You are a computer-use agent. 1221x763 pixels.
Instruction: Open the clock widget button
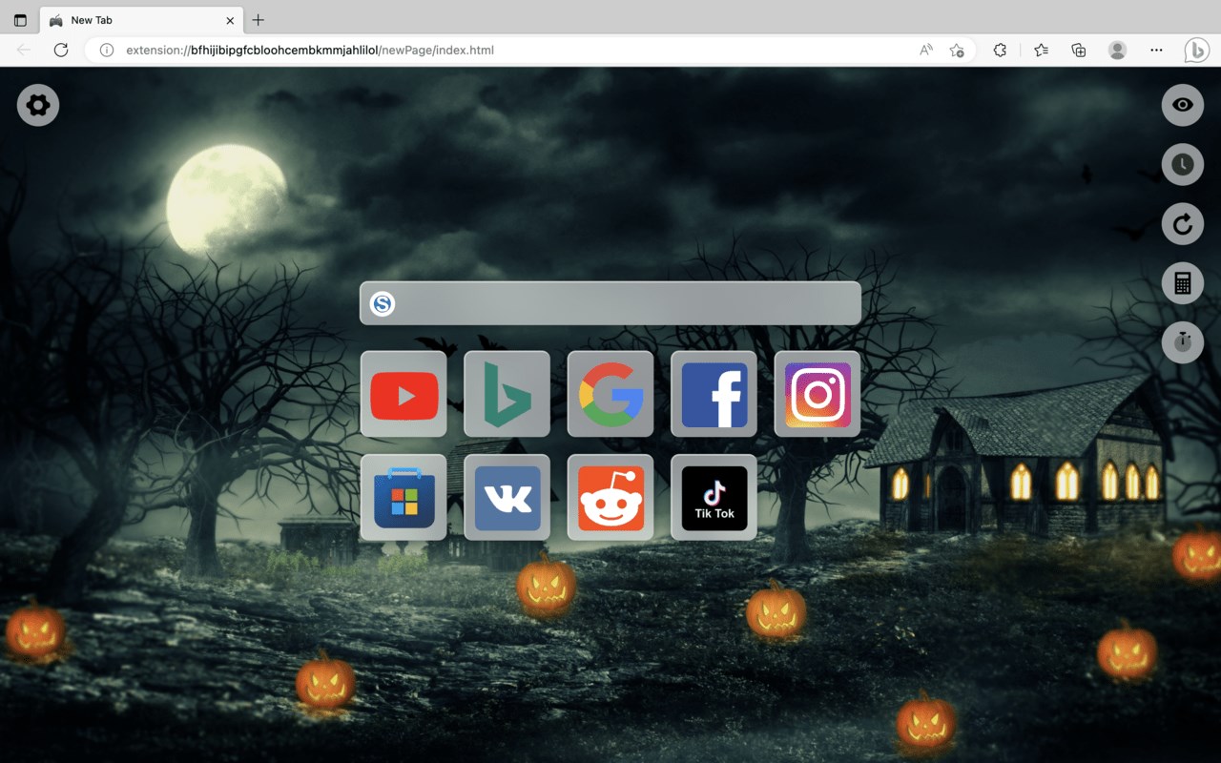[x=1183, y=165]
